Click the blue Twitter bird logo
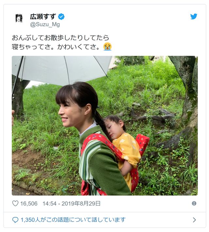209x232 pixels. (194, 16)
